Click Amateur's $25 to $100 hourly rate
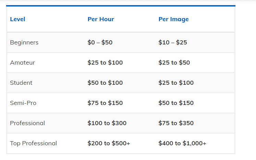 [x=105, y=63]
